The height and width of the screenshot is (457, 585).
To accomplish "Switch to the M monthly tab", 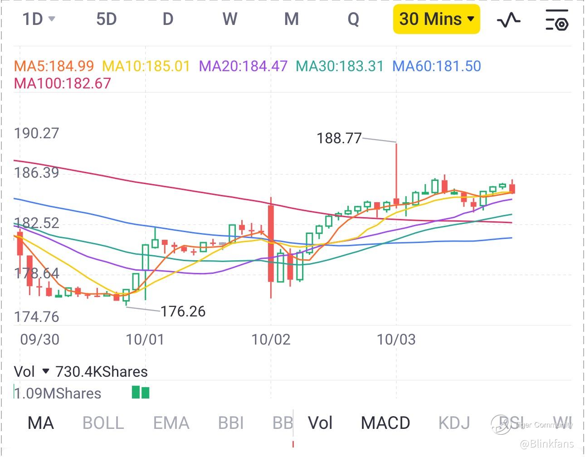I will click(x=291, y=19).
